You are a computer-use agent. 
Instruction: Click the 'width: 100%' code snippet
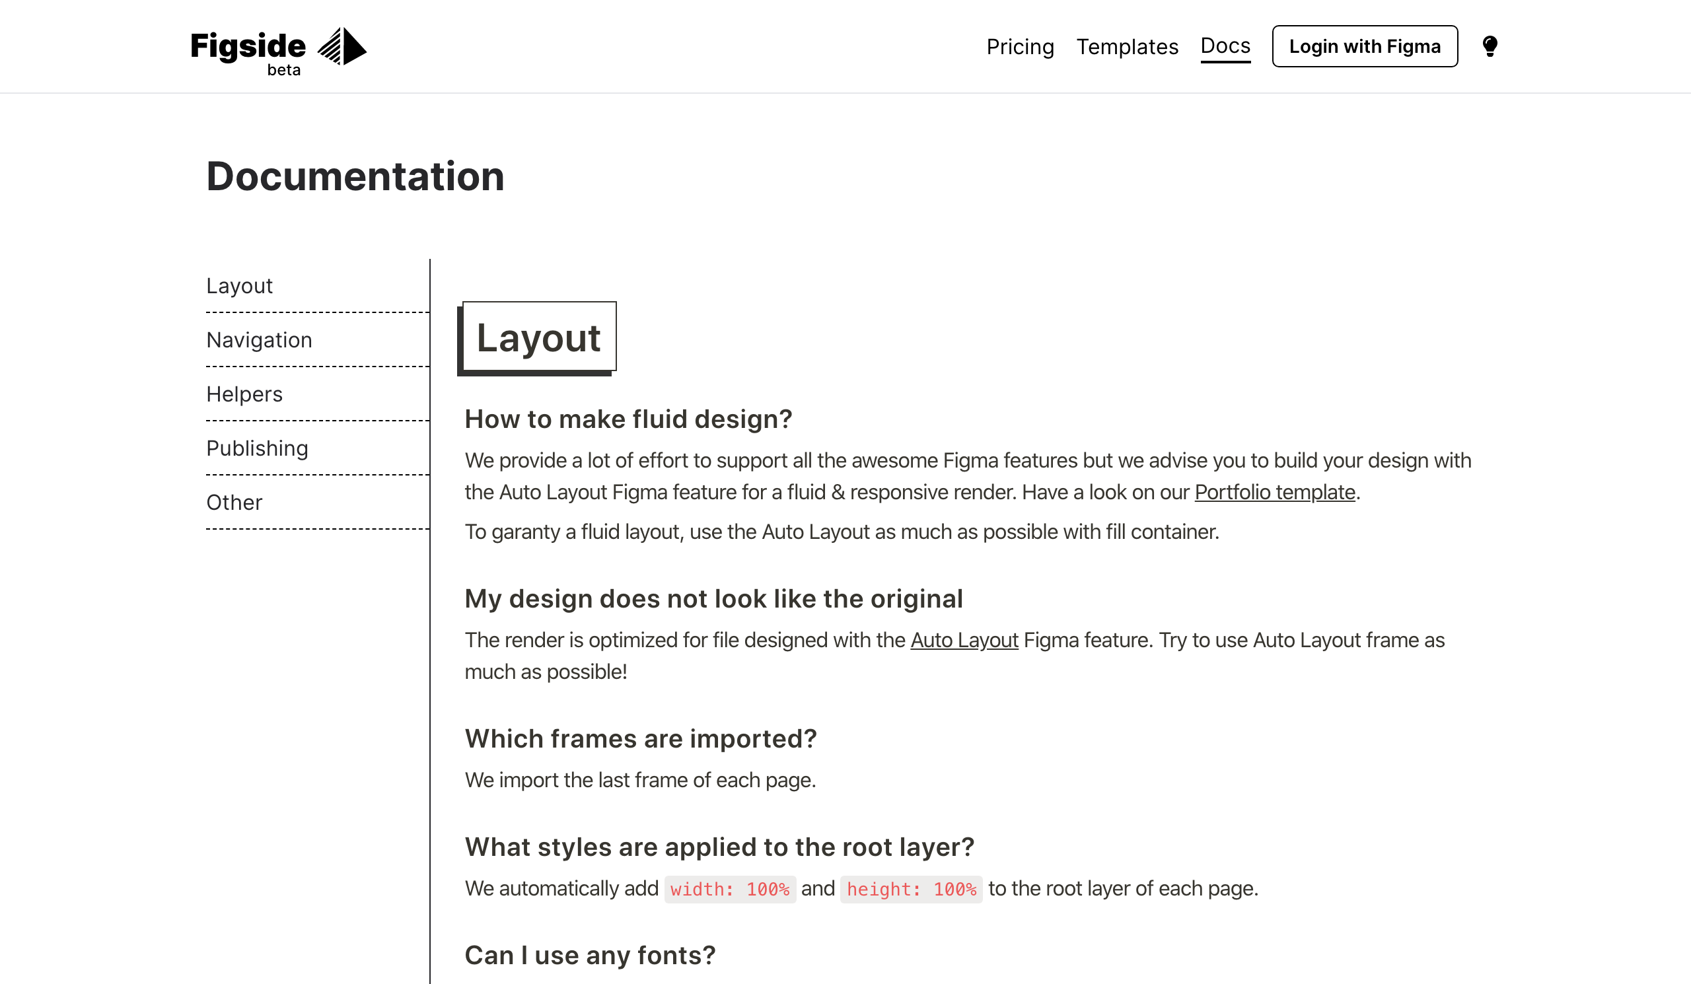730,890
